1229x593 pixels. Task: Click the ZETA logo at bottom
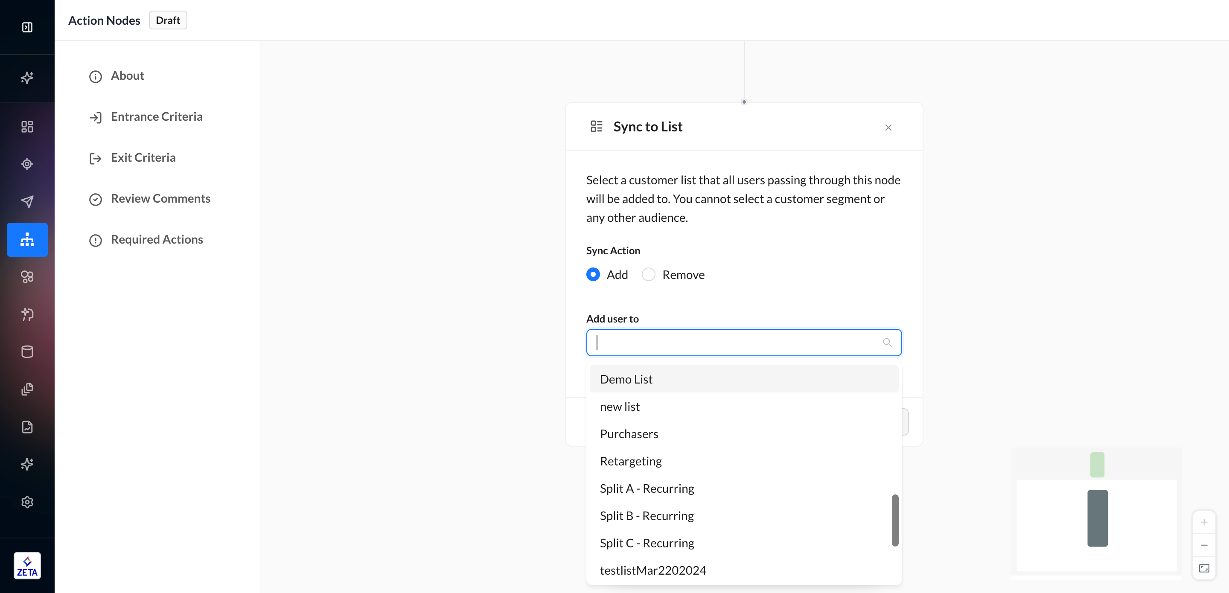pos(27,566)
